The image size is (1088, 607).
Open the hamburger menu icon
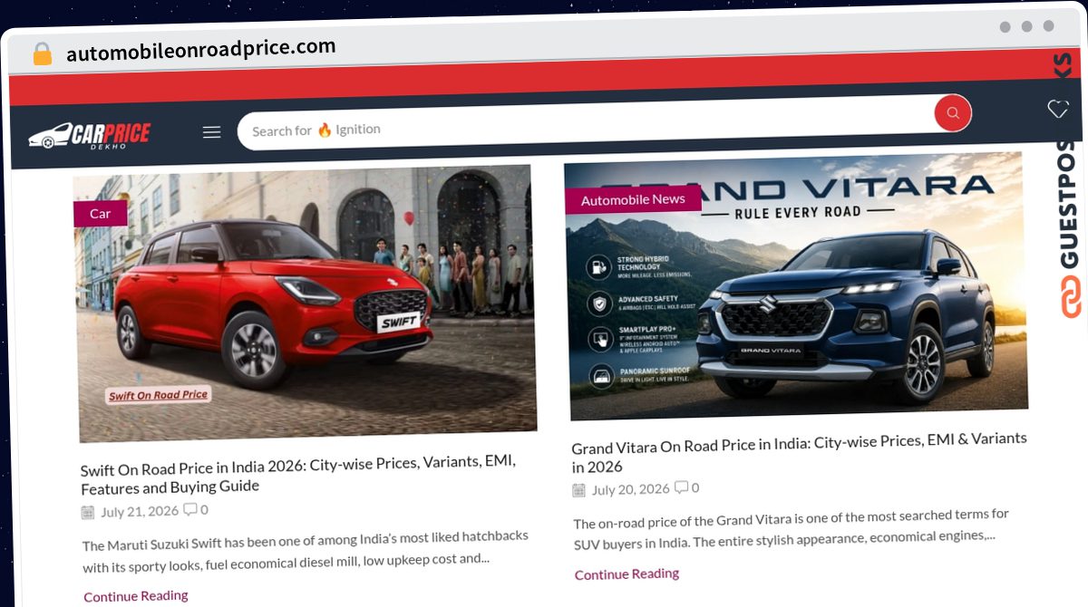pyautogui.click(x=211, y=132)
